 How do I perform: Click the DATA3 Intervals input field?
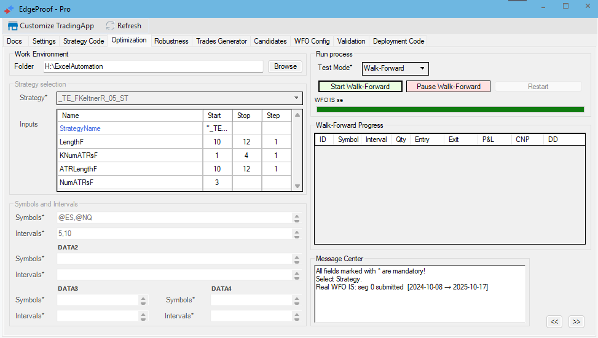click(x=98, y=316)
